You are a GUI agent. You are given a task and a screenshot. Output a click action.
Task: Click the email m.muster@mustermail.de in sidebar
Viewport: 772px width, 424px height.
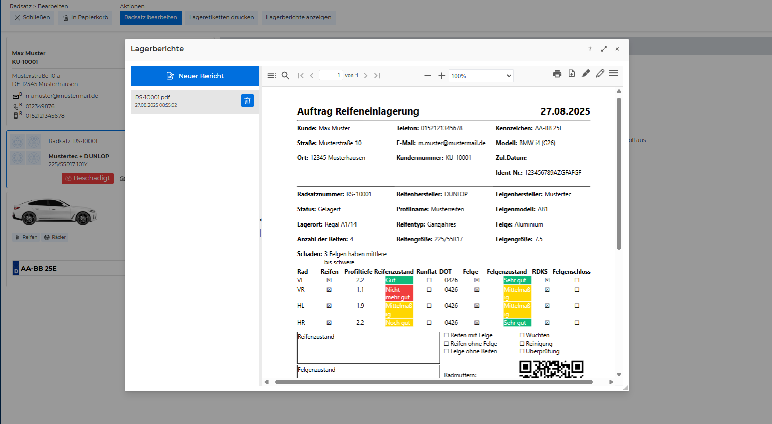[62, 96]
